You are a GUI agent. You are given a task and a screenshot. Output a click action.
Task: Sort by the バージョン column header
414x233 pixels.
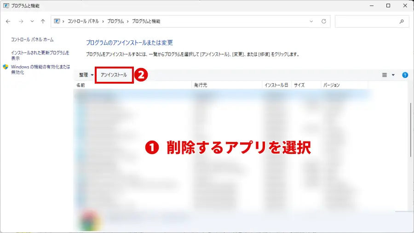coord(345,85)
